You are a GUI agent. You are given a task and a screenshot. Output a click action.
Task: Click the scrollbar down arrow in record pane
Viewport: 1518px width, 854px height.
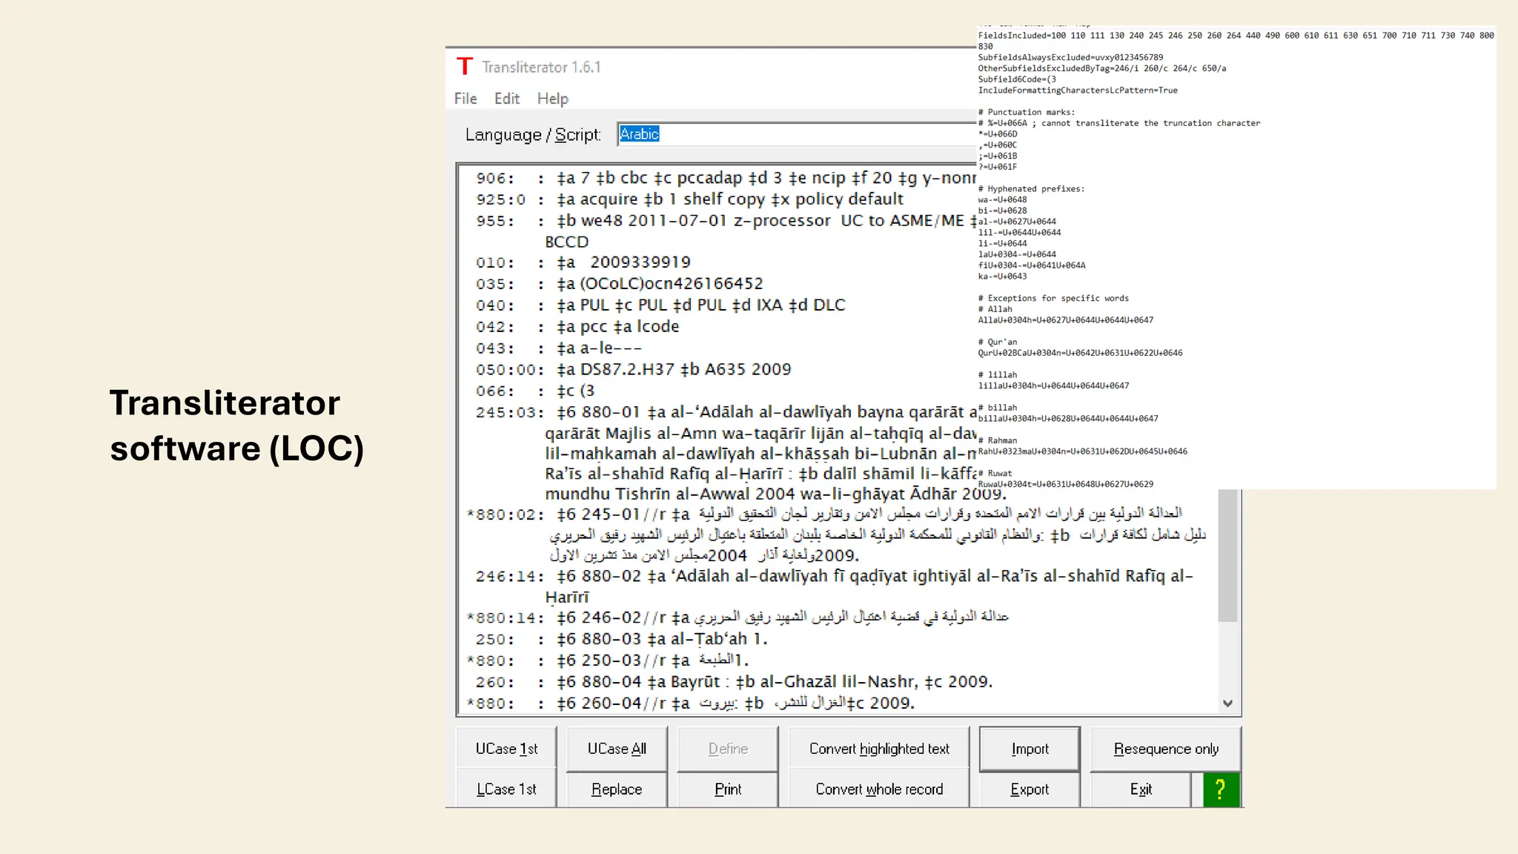pyautogui.click(x=1228, y=704)
